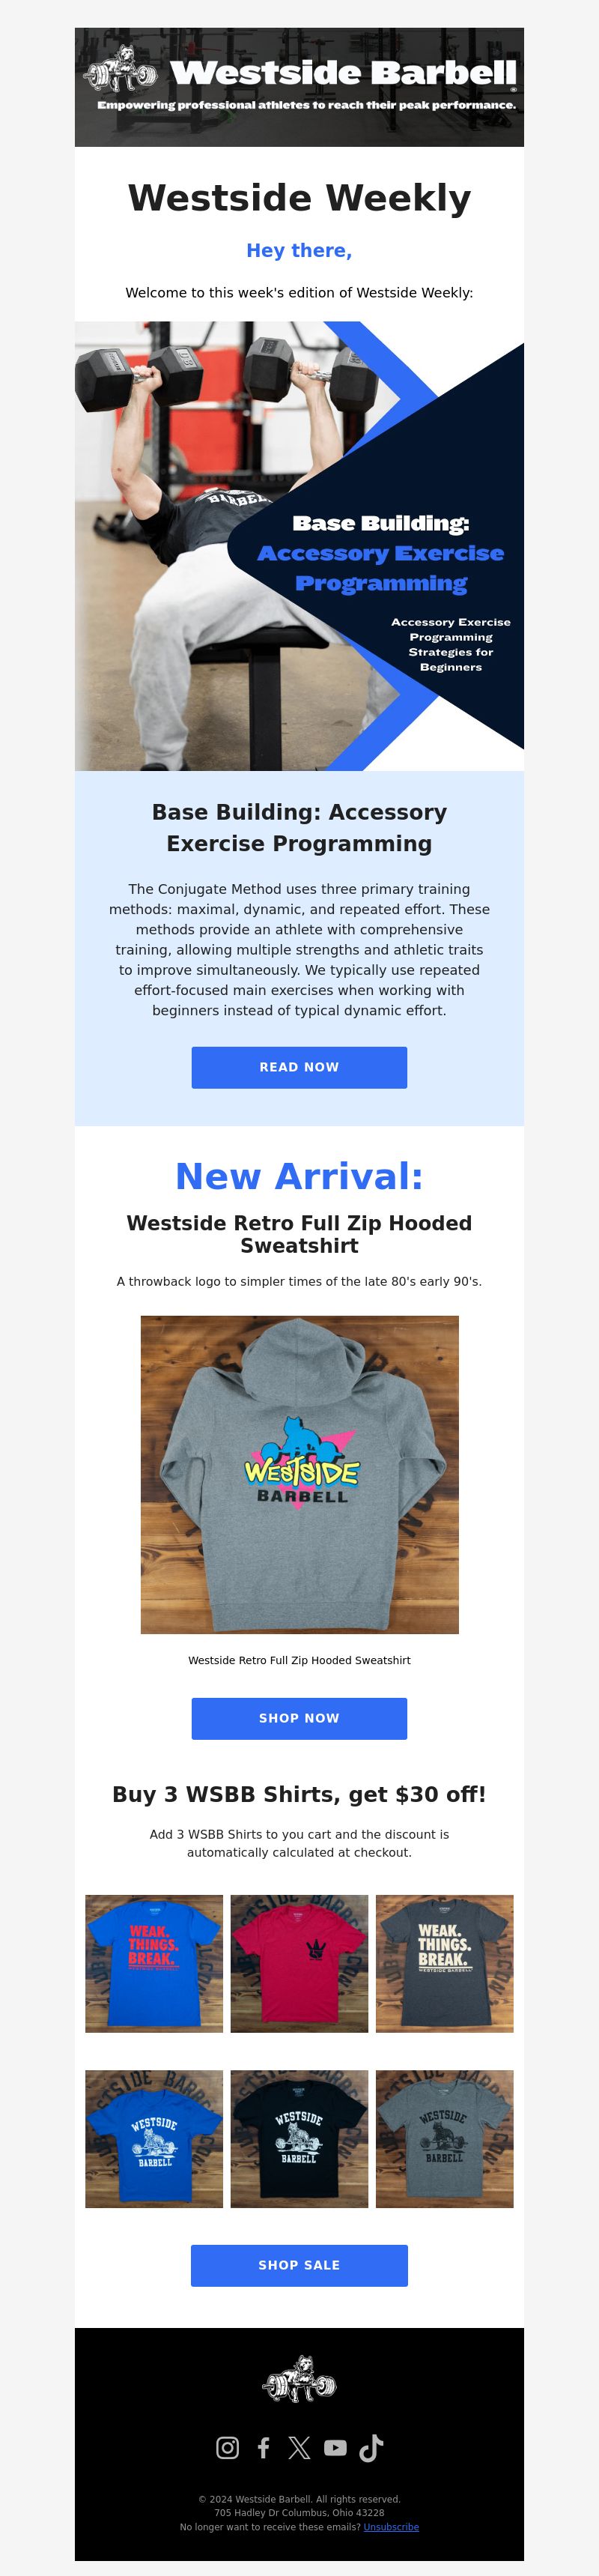599x2576 pixels.
Task: Select the red shirt with black logo
Action: pos(299,1963)
